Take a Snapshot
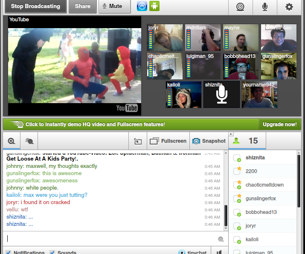The width and height of the screenshot is (305, 254). (x=209, y=141)
